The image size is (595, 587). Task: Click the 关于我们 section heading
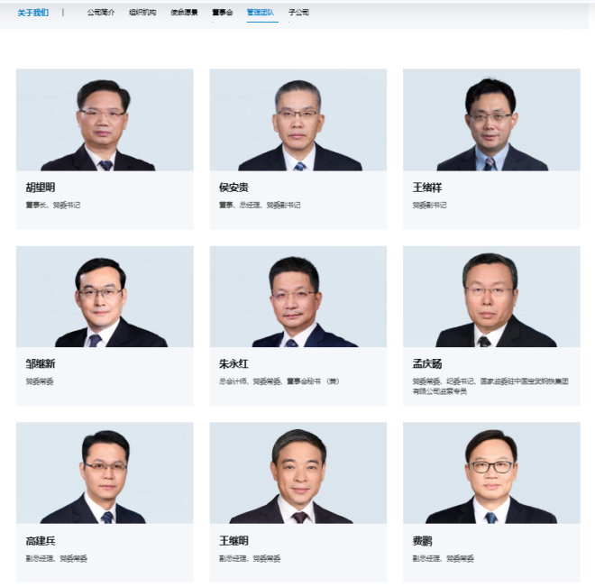tap(33, 13)
